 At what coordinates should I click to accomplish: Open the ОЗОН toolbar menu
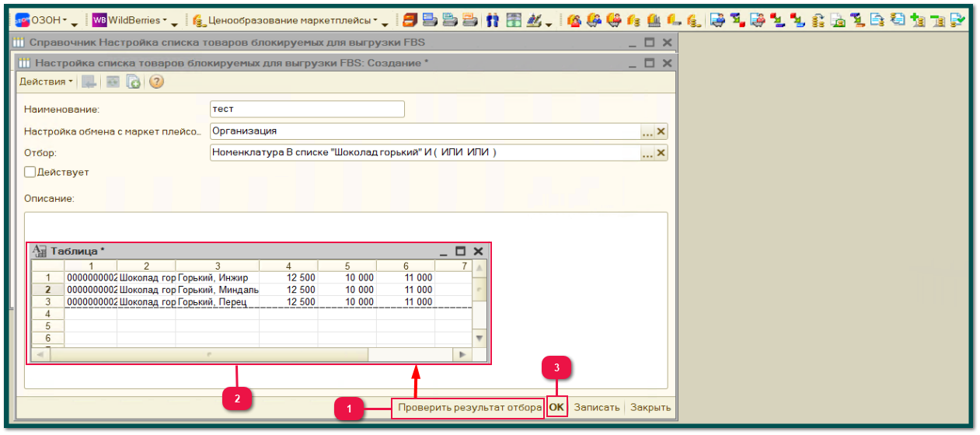(x=41, y=20)
